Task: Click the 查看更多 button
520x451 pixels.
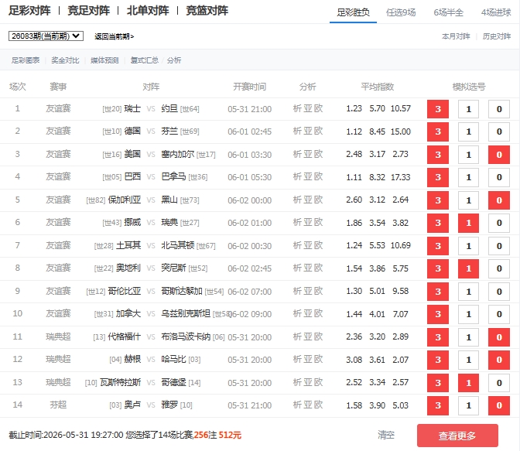Action: pyautogui.click(x=457, y=436)
